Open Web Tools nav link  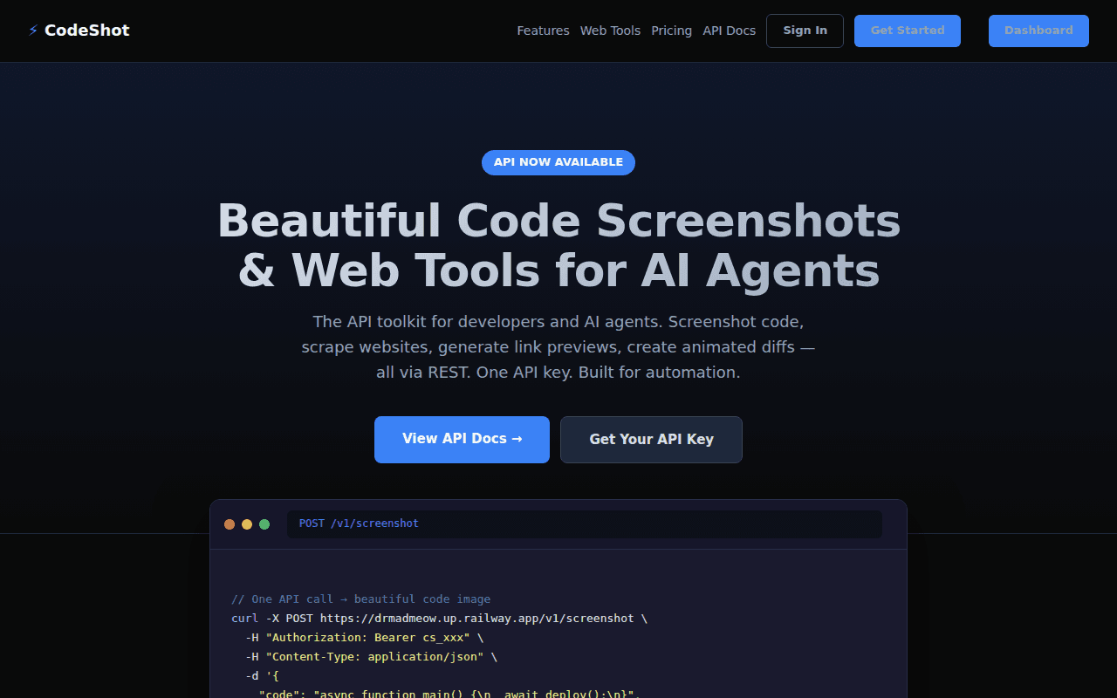pyautogui.click(x=610, y=31)
